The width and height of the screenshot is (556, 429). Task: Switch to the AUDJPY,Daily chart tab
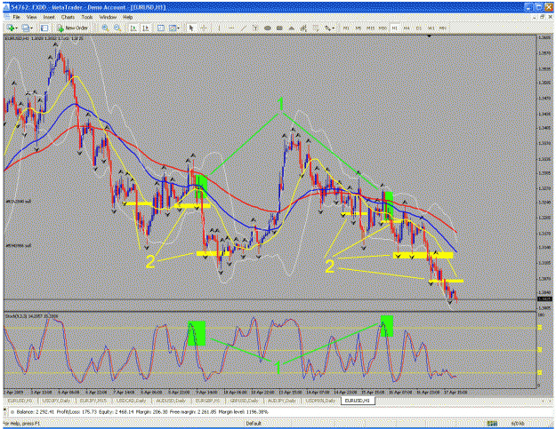point(281,401)
